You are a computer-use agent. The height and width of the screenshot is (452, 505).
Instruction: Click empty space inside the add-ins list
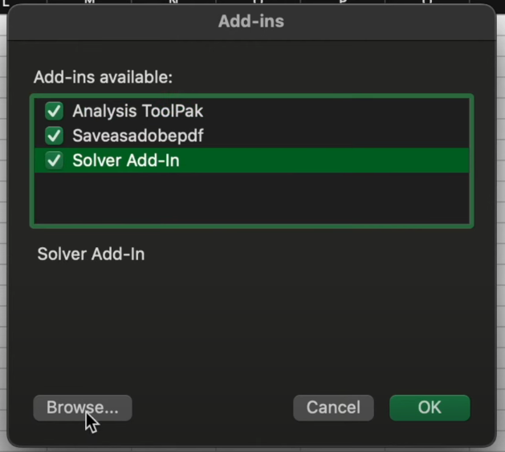pos(250,199)
